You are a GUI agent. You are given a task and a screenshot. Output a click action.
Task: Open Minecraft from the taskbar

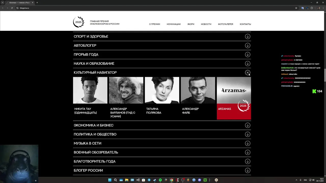(x=205, y=180)
